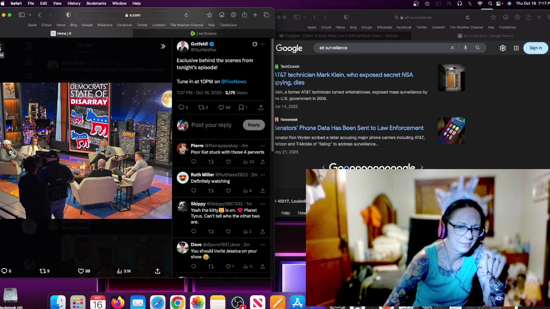The image size is (550, 309).
Task: Reply icon under Gutfeld's post in sidebar
Action: tap(181, 107)
